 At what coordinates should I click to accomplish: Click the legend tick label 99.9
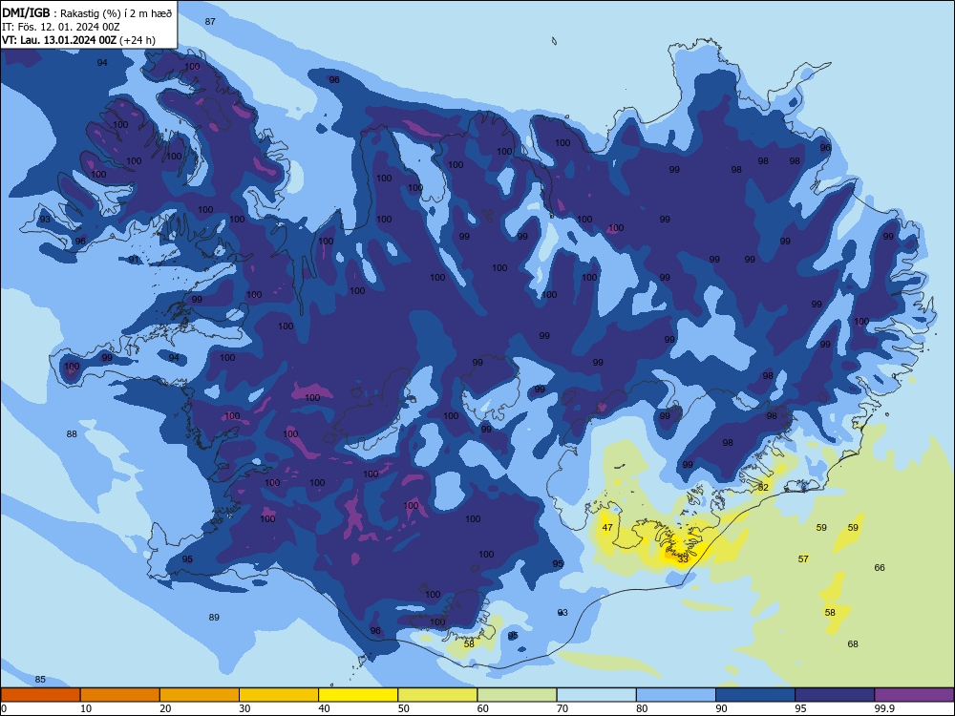pos(883,708)
